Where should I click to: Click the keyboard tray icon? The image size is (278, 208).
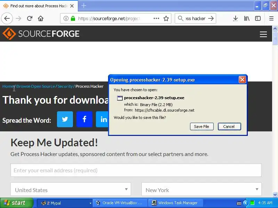click(x=239, y=203)
